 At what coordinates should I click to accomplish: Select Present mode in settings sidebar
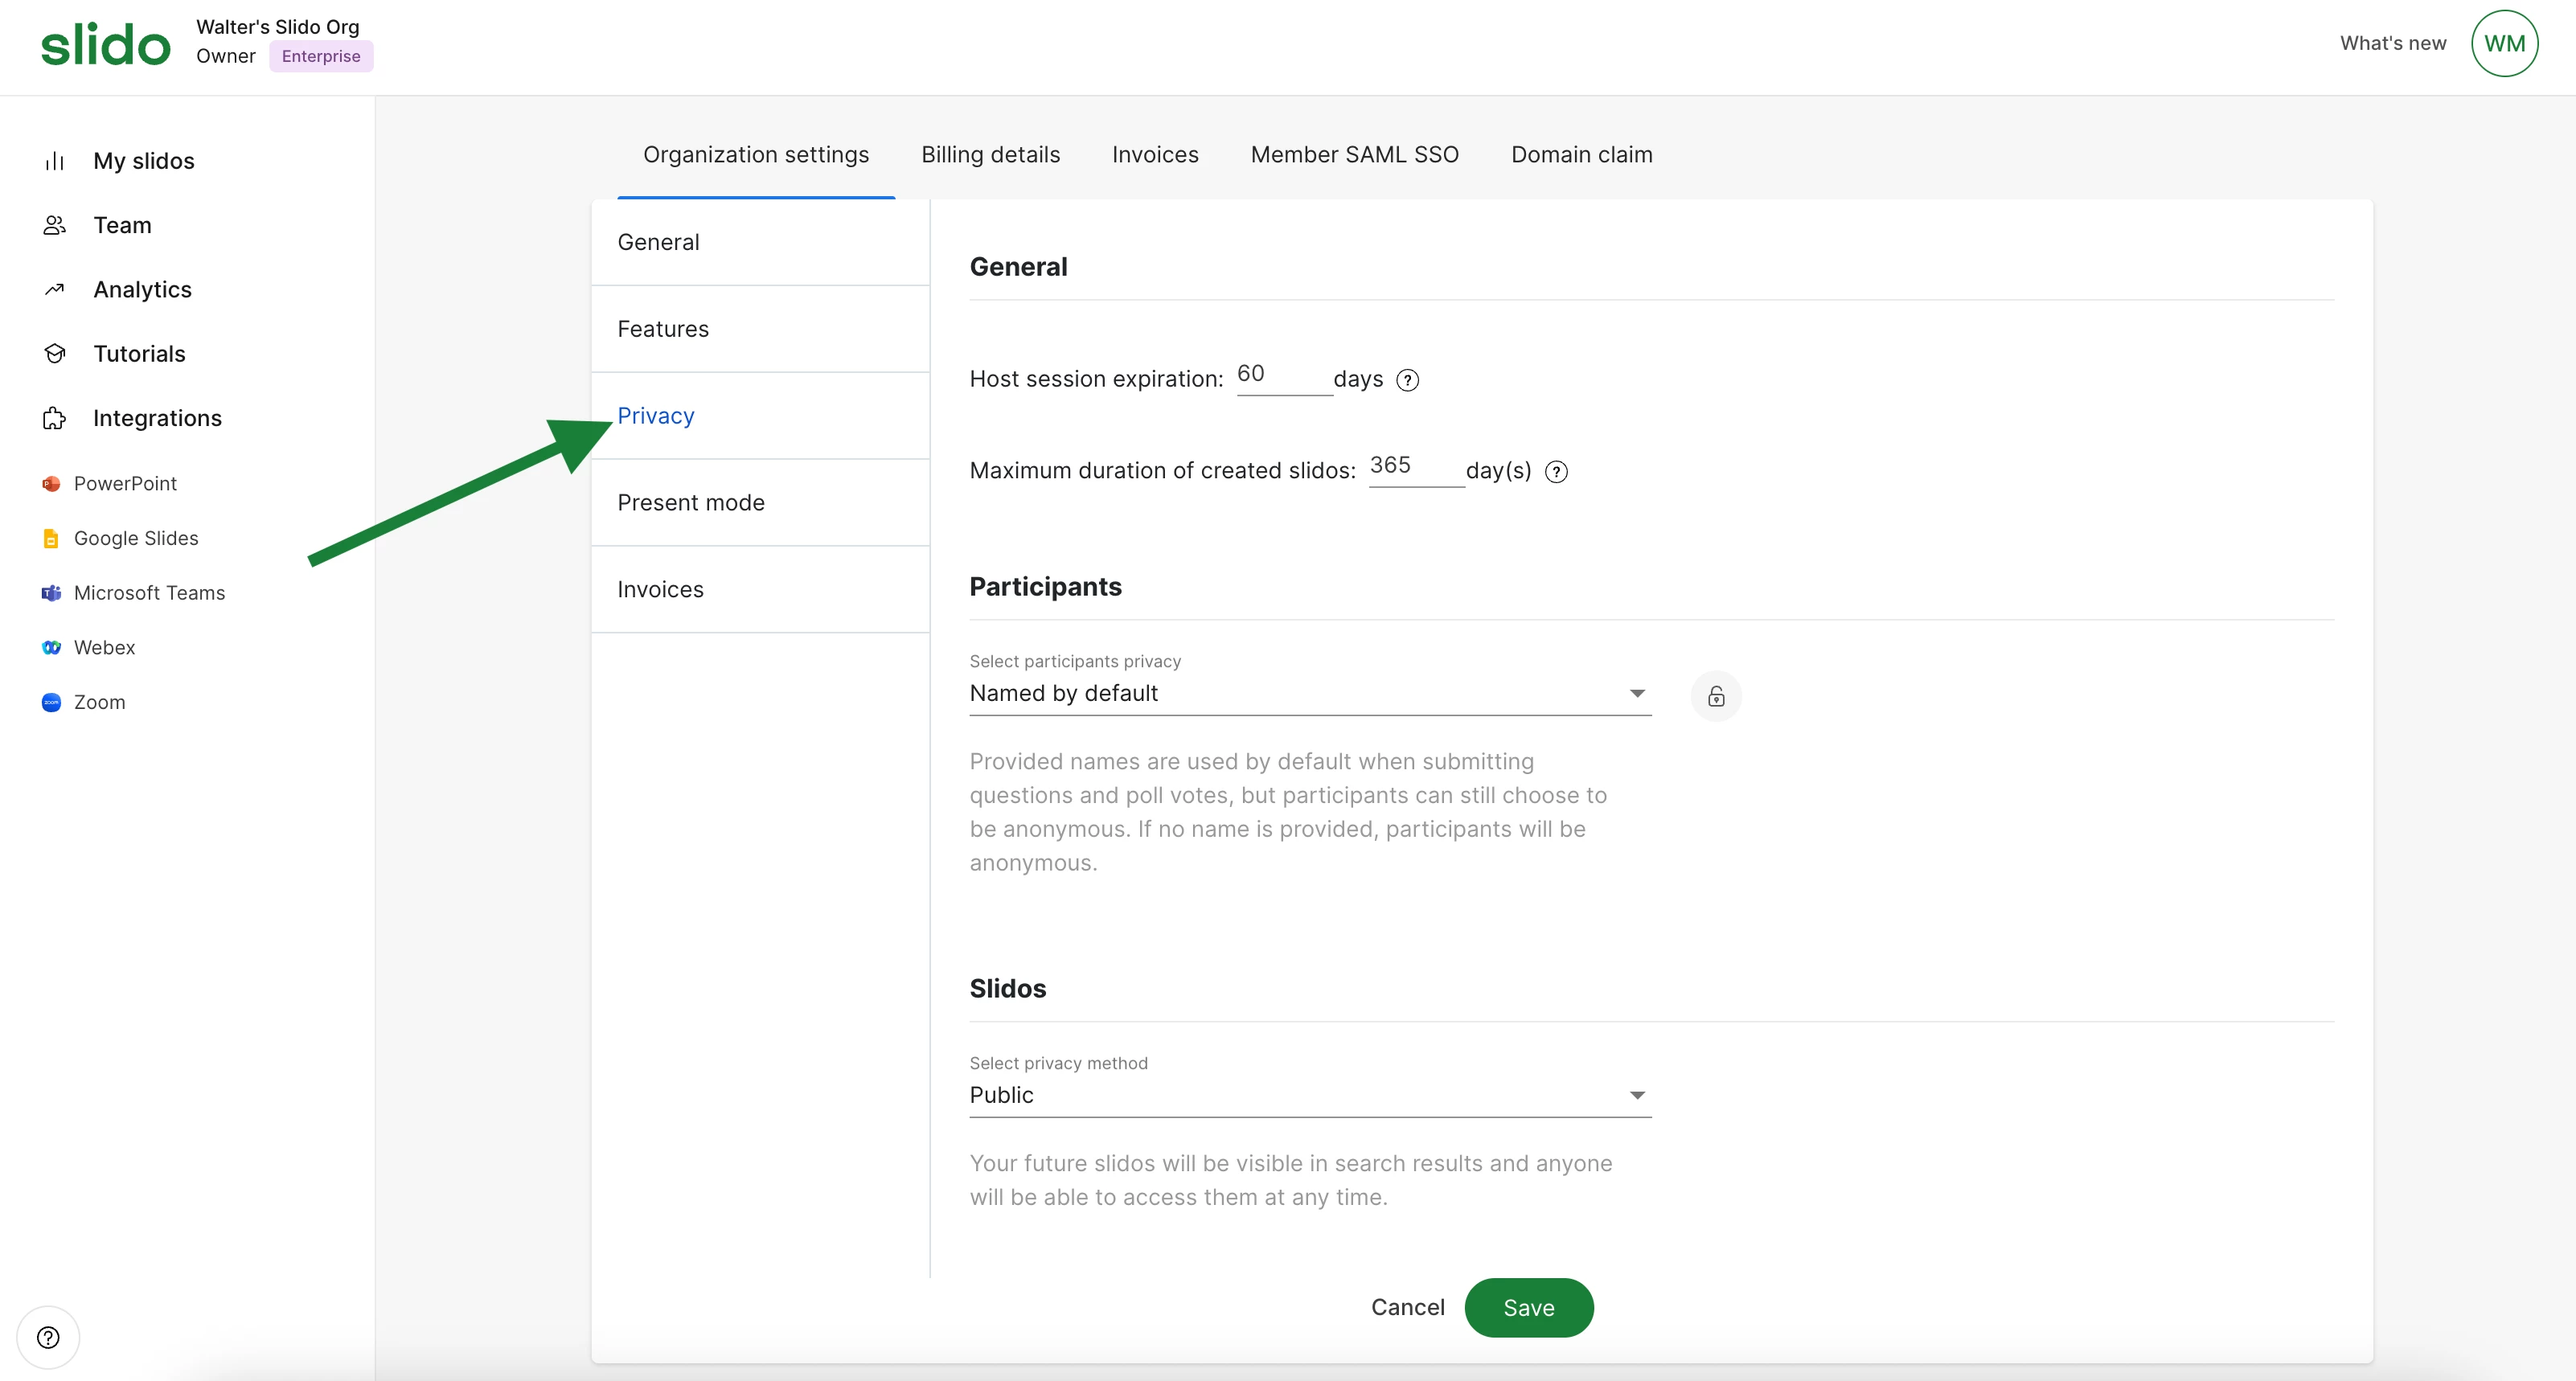pos(691,503)
